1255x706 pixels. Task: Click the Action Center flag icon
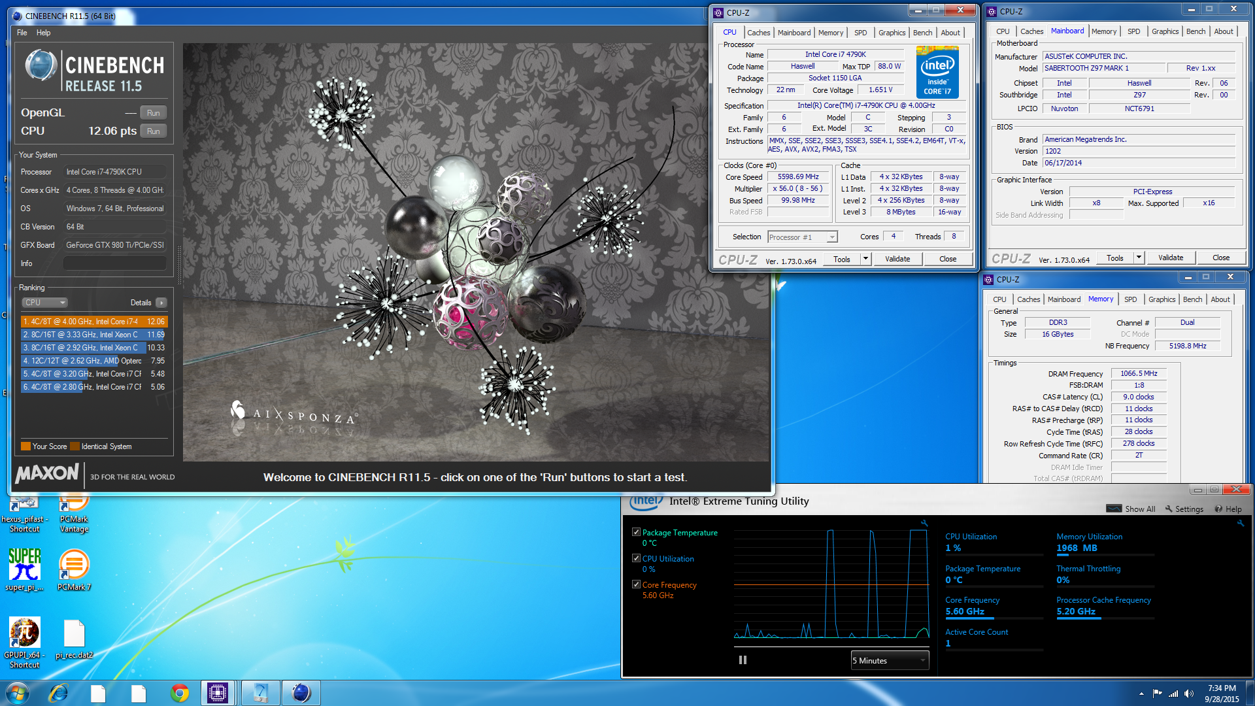[x=1157, y=694]
